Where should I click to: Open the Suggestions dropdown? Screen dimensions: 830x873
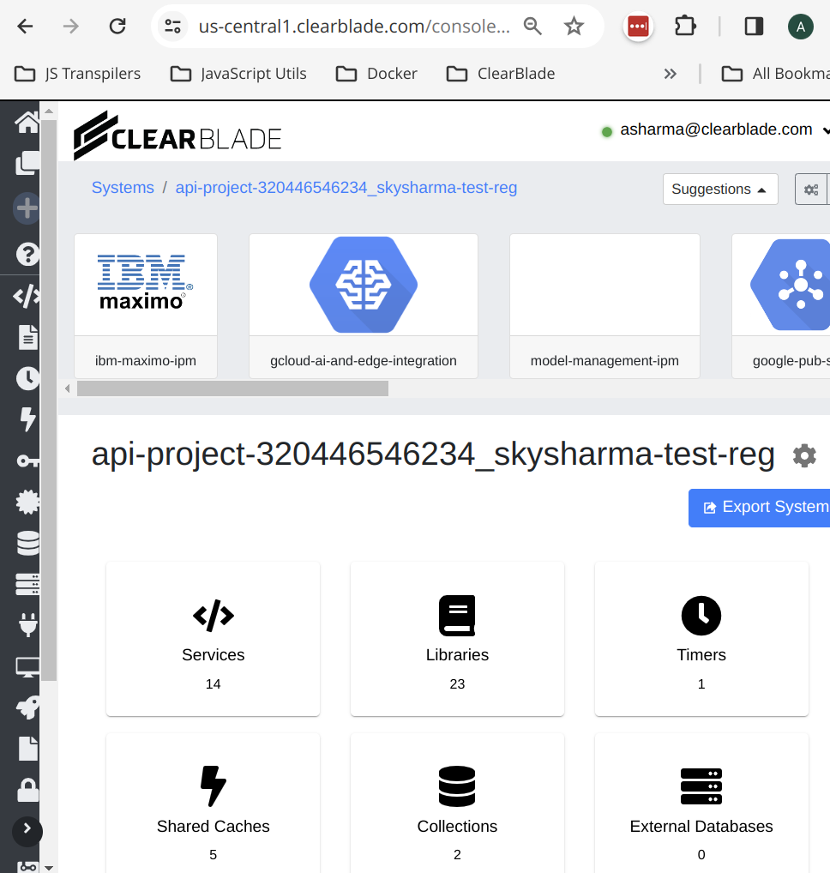point(719,190)
